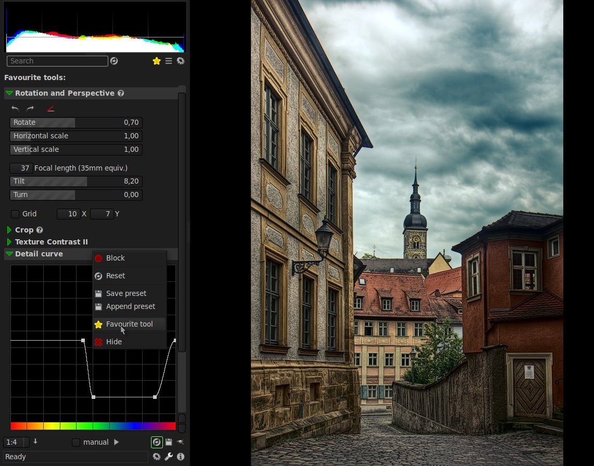Image resolution: width=594 pixels, height=466 pixels.
Task: Open the 1:4 zoom dropdown
Action: (16, 442)
